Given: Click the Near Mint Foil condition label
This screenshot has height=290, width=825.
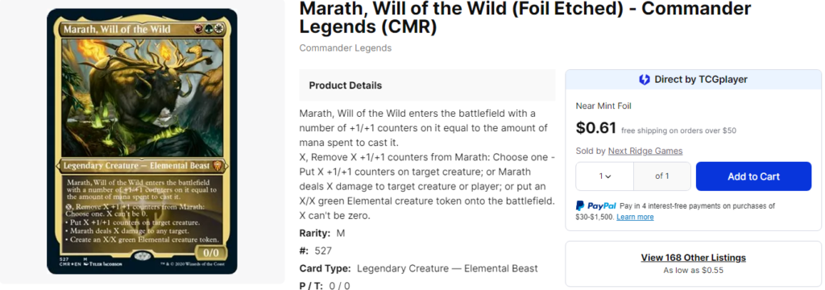Looking at the screenshot, I should [x=603, y=106].
